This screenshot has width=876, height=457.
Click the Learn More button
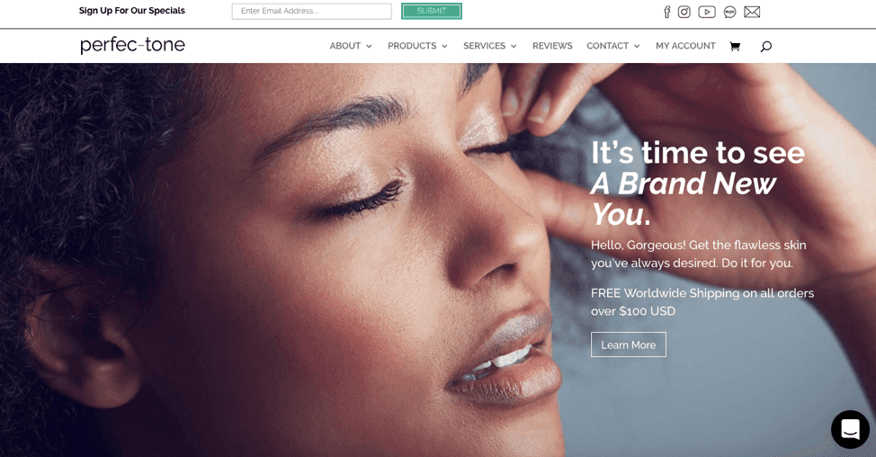pyautogui.click(x=629, y=345)
